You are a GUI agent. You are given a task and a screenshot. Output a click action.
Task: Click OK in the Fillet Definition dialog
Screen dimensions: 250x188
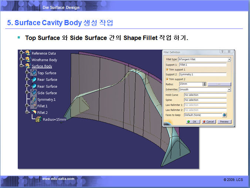click(x=192, y=121)
